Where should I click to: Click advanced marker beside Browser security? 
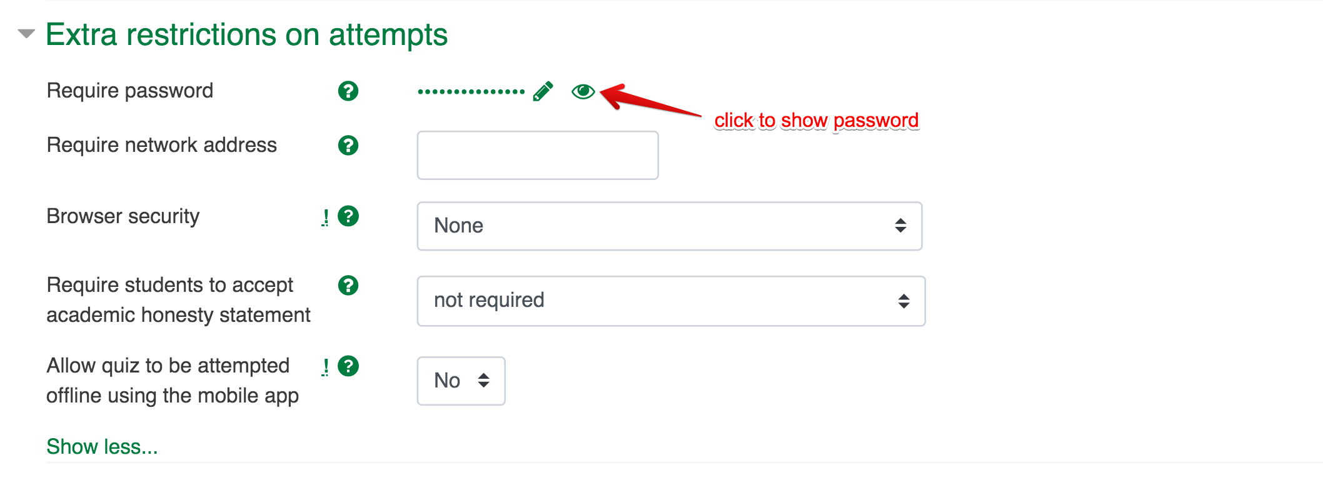pyautogui.click(x=325, y=217)
